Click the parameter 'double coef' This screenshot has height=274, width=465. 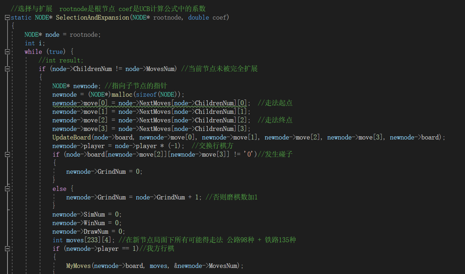point(207,17)
